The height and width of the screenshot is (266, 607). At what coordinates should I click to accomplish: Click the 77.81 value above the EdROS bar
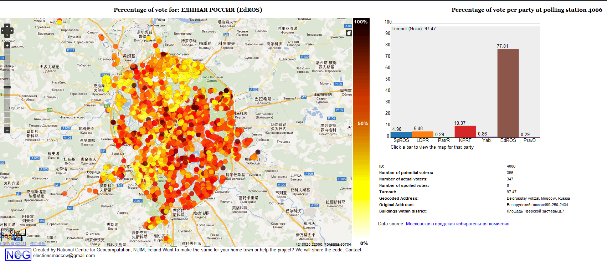[x=503, y=46]
